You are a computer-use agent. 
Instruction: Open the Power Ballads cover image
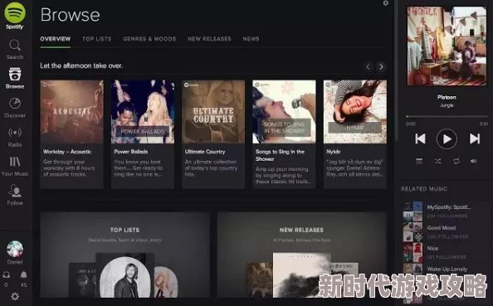pos(143,112)
